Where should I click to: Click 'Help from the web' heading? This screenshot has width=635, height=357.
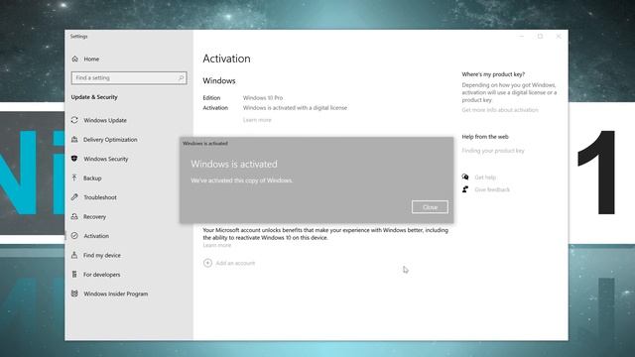pos(485,137)
